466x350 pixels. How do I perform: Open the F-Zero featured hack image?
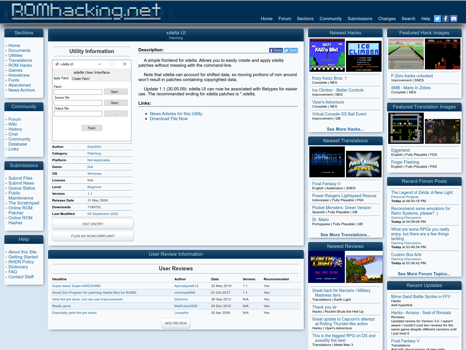(406, 54)
